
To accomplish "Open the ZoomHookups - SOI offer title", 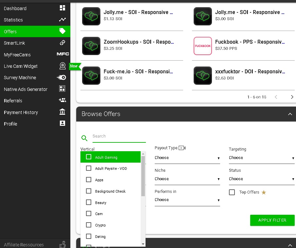I will [139, 42].
